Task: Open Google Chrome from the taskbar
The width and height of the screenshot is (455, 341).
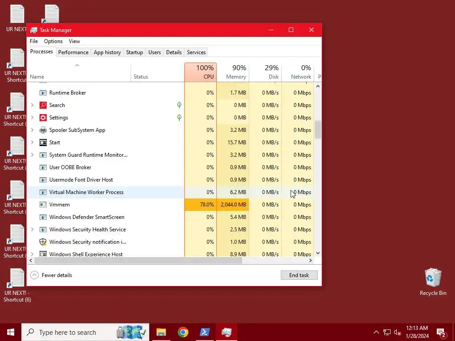Action: pyautogui.click(x=183, y=332)
